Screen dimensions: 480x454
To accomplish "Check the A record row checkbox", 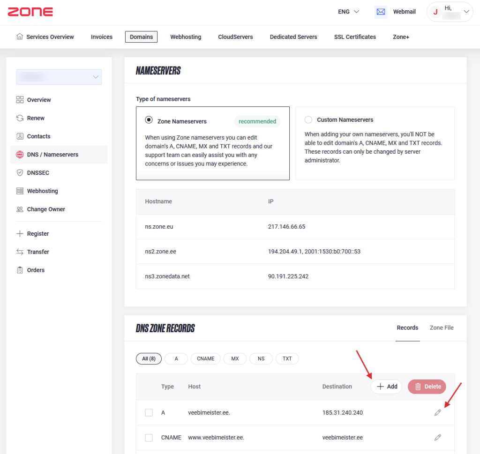I will 149,413.
